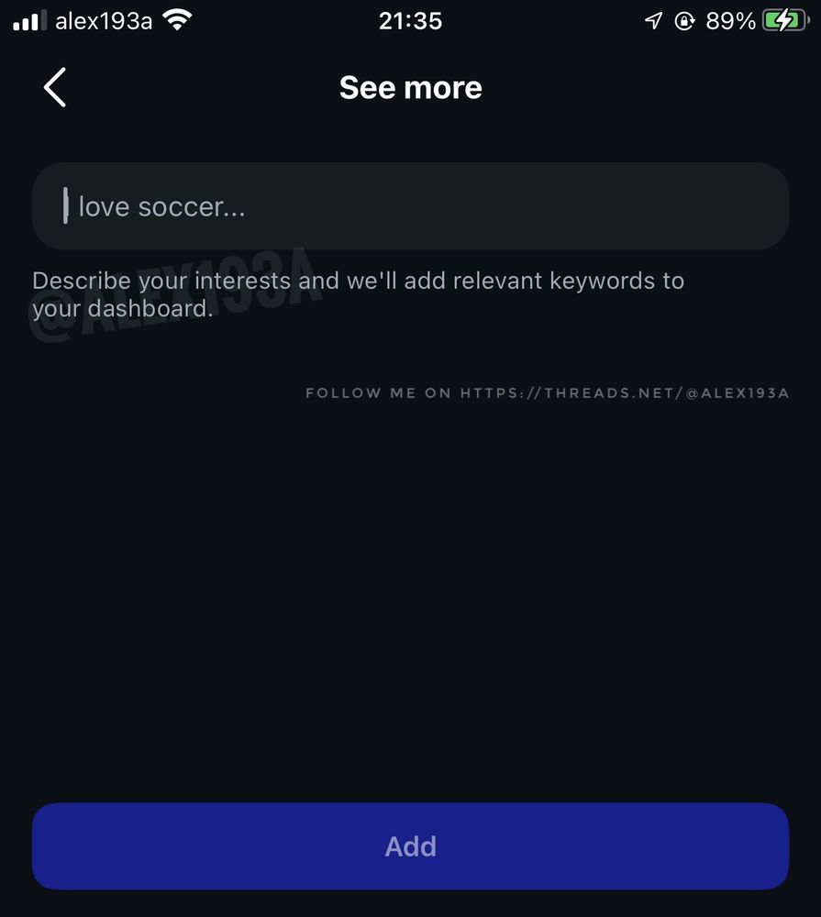Tap the 89% battery percentage text

point(730,22)
